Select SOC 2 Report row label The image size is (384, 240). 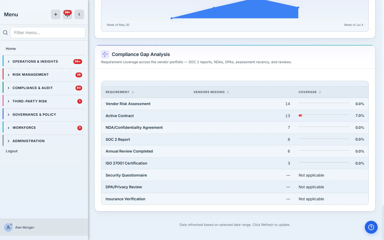point(118,139)
